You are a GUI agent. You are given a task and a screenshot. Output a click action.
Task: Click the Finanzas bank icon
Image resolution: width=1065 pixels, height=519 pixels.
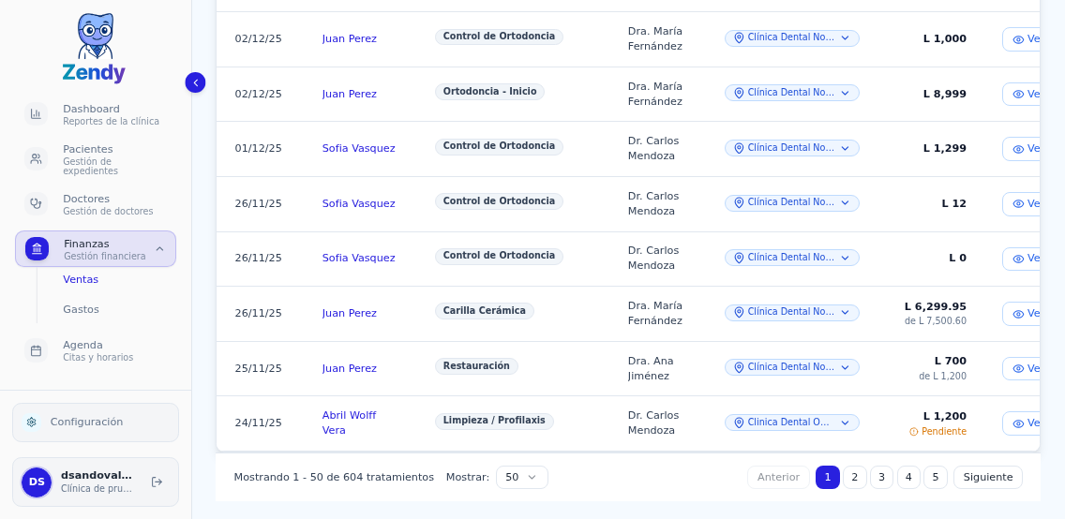pyautogui.click(x=37, y=249)
